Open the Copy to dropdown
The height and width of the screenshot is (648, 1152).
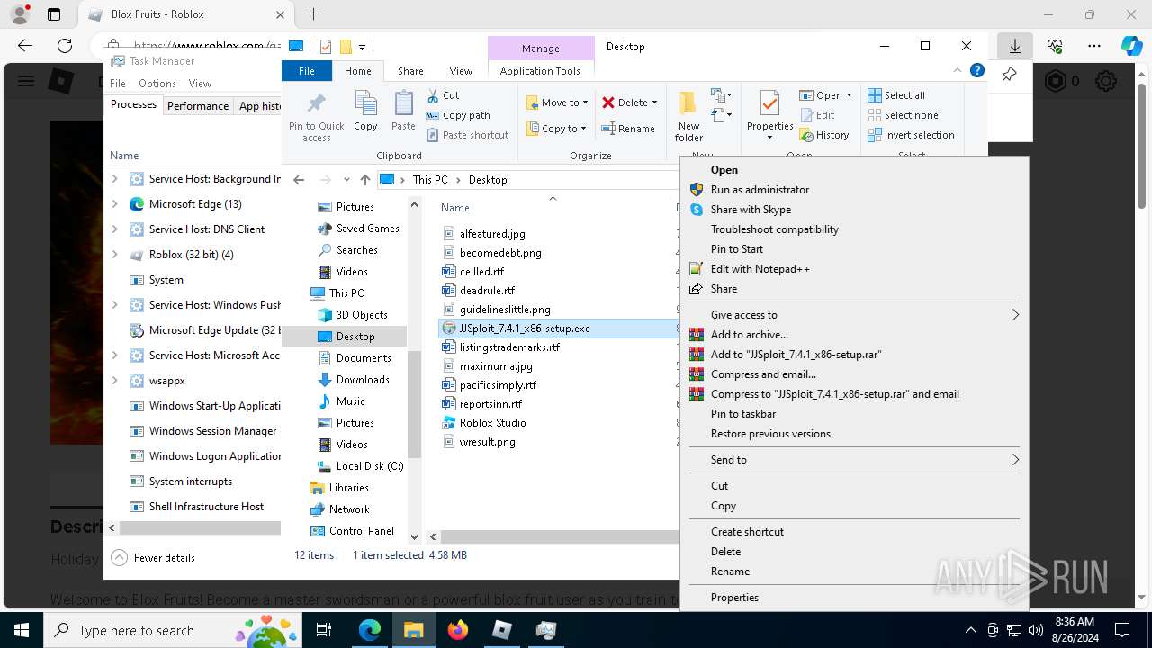(x=557, y=129)
